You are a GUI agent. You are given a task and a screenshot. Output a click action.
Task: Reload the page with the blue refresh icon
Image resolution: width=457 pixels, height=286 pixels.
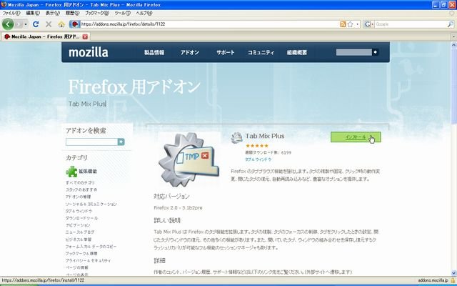(36, 24)
